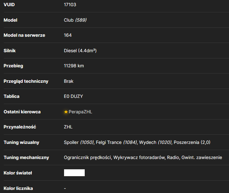229x193 pixels.
Task: Select the Tablica value E0 DUZY
Action: pyautogui.click(x=73, y=96)
